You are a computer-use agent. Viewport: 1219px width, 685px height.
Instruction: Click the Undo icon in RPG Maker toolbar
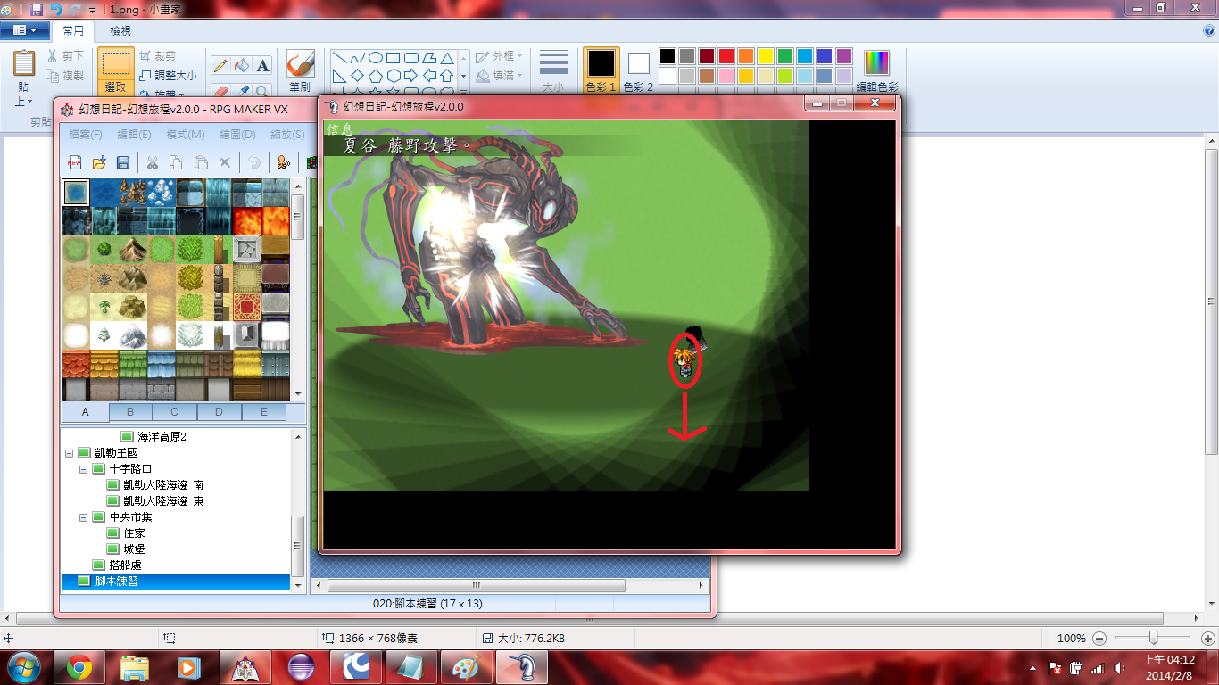pyautogui.click(x=254, y=162)
